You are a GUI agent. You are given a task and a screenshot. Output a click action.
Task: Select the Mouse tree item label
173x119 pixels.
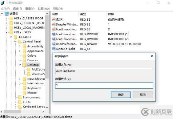coord(32,93)
